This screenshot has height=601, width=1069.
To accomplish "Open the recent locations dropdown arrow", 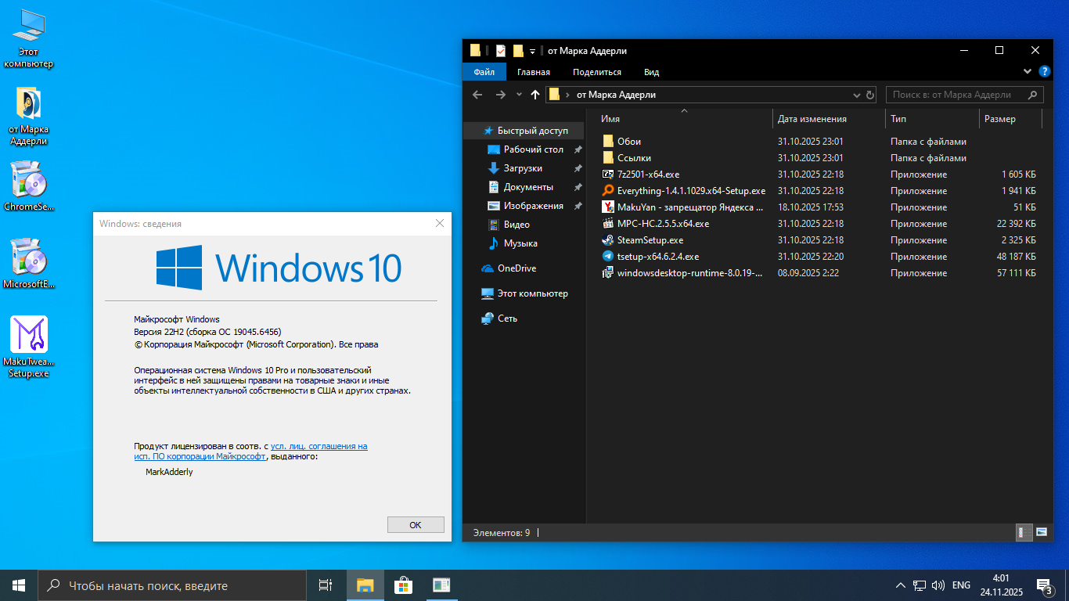I will pos(519,95).
